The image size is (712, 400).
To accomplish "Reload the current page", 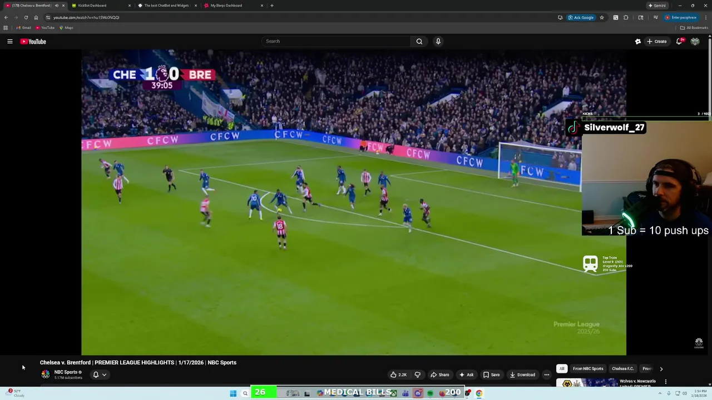I will tap(26, 17).
